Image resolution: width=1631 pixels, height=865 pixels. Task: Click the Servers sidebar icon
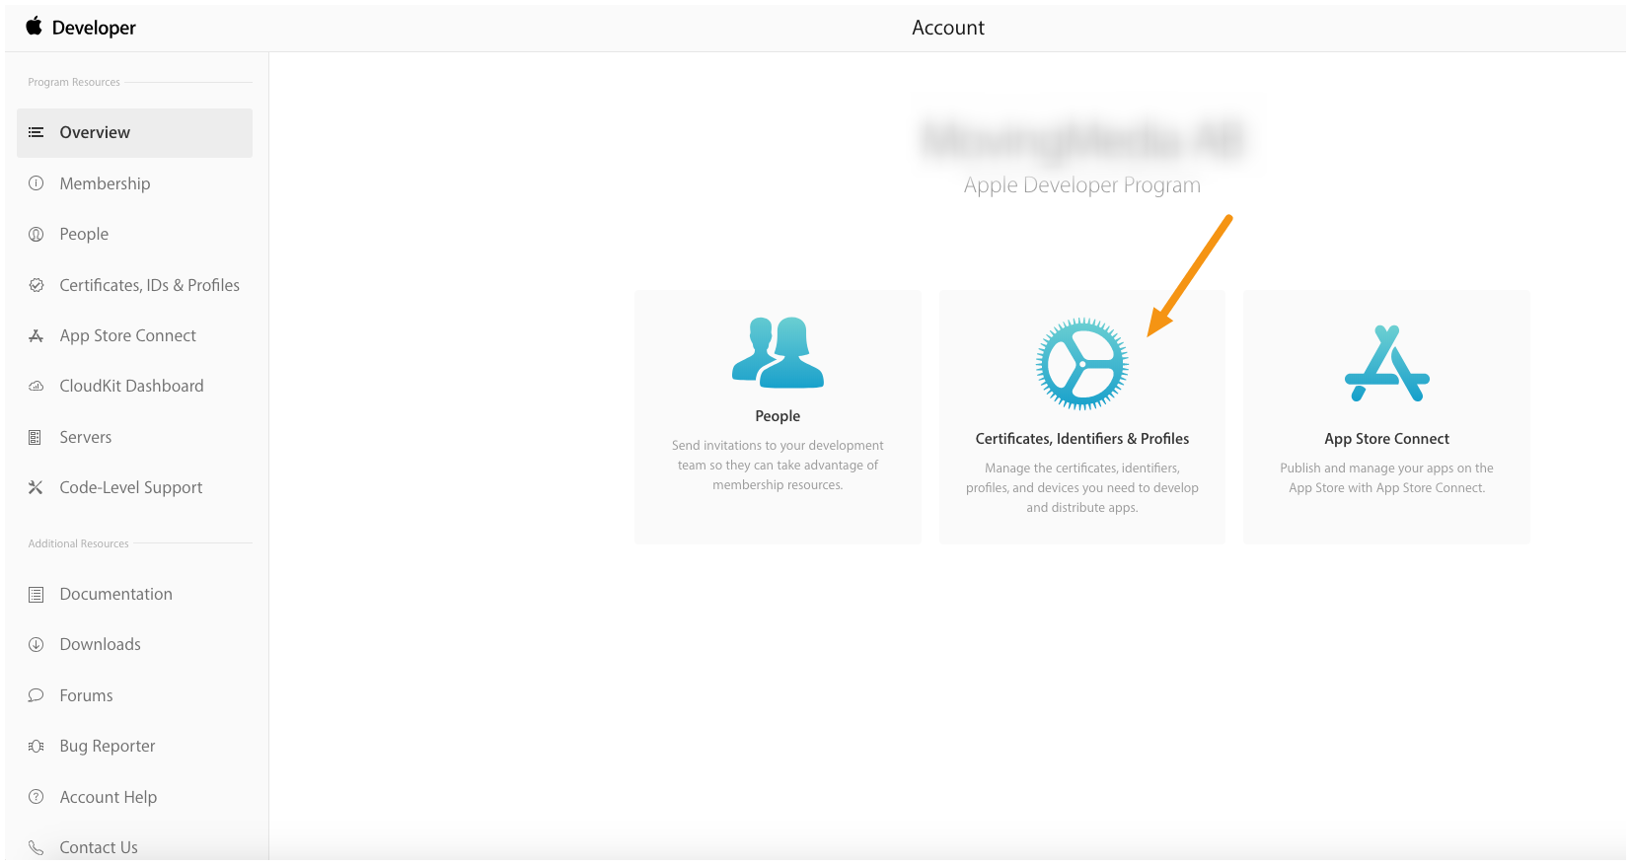click(36, 437)
